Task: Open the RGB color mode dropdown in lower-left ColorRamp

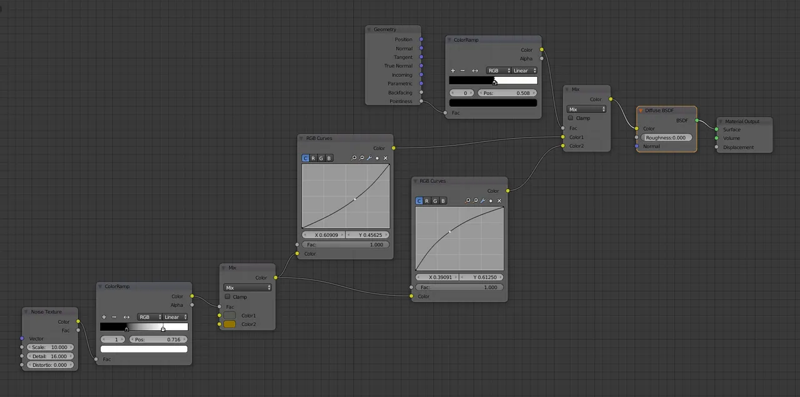Action: pos(150,317)
